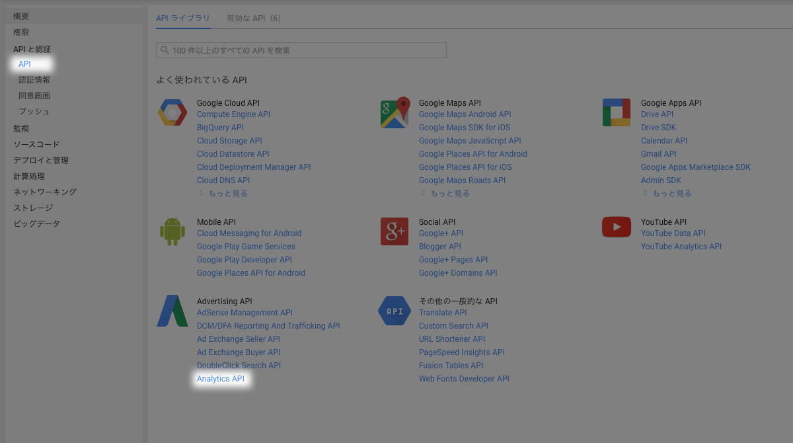Open the Cloud DNS API link
The height and width of the screenshot is (443, 793).
(x=223, y=181)
